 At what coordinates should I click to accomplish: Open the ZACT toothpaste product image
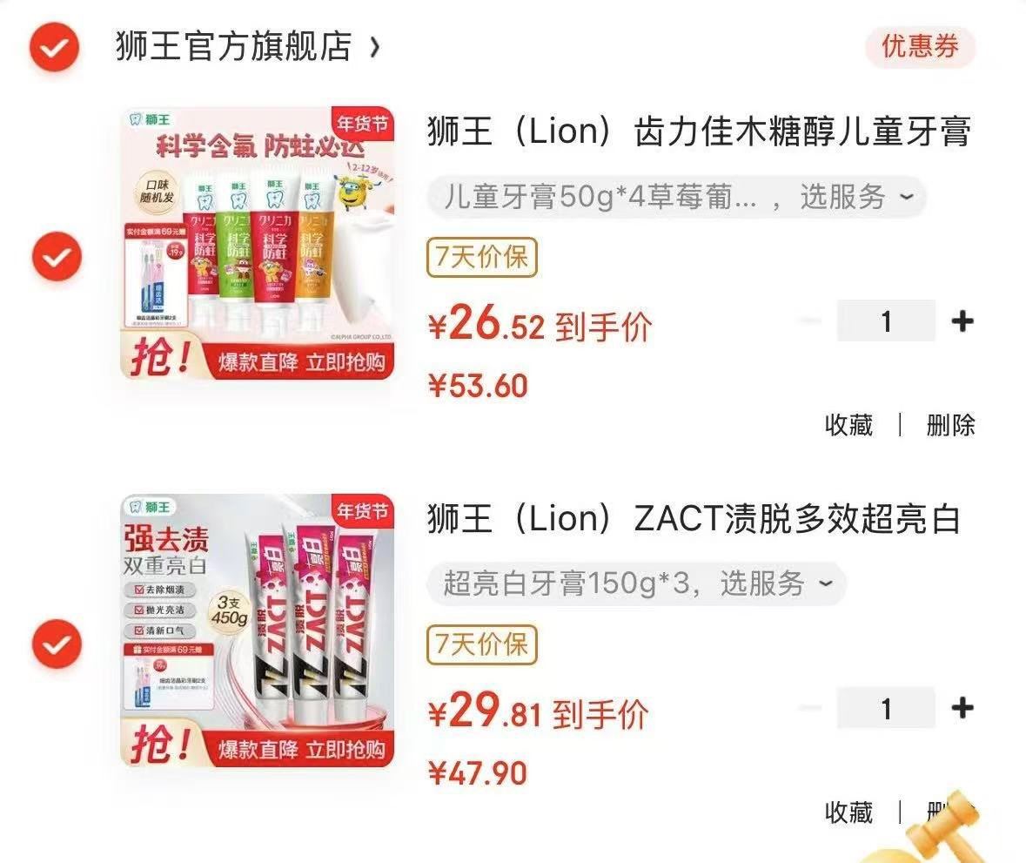258,630
